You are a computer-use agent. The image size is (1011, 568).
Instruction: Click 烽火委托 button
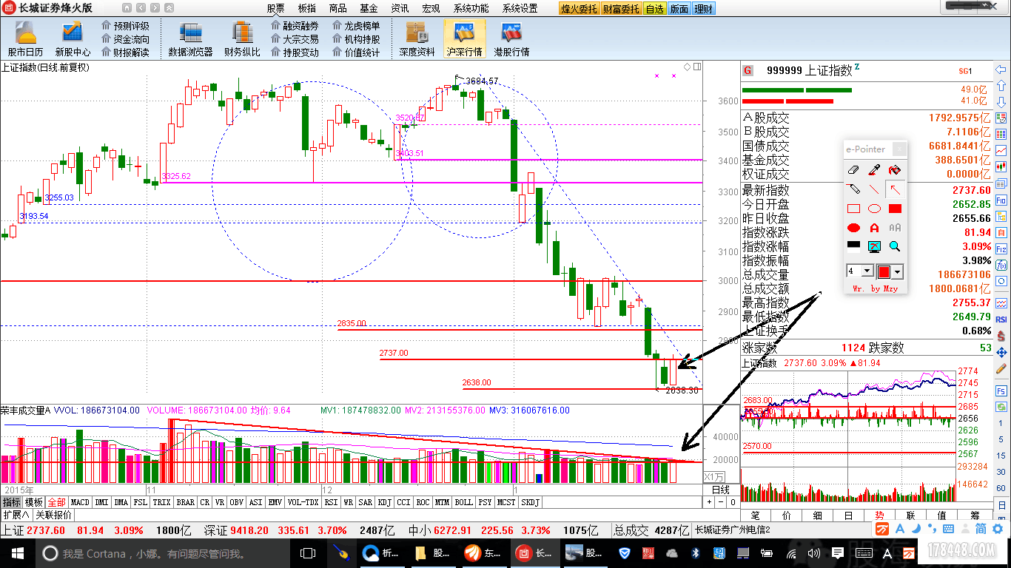pyautogui.click(x=579, y=9)
